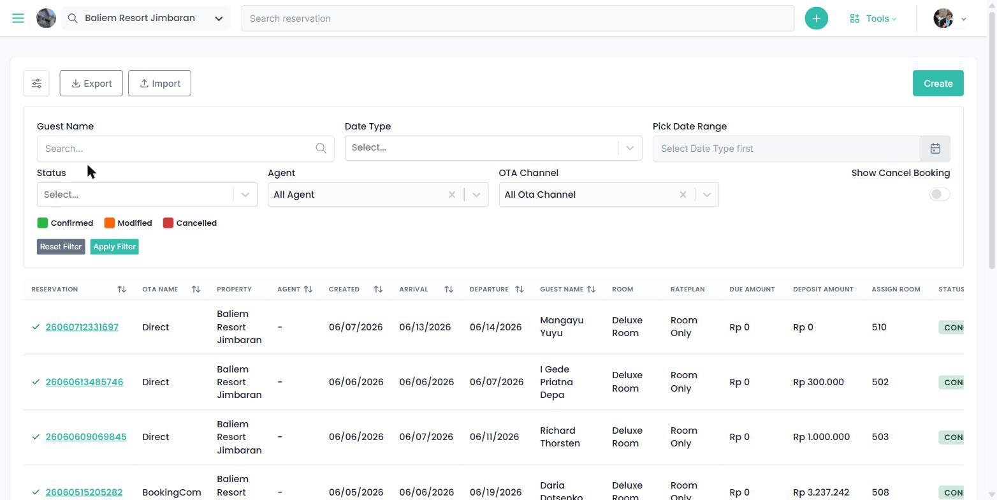
Task: Click the Rateplan column header
Action: click(x=687, y=290)
